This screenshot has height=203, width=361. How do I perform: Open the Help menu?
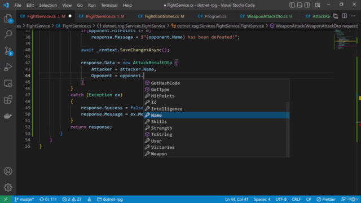[x=127, y=5]
